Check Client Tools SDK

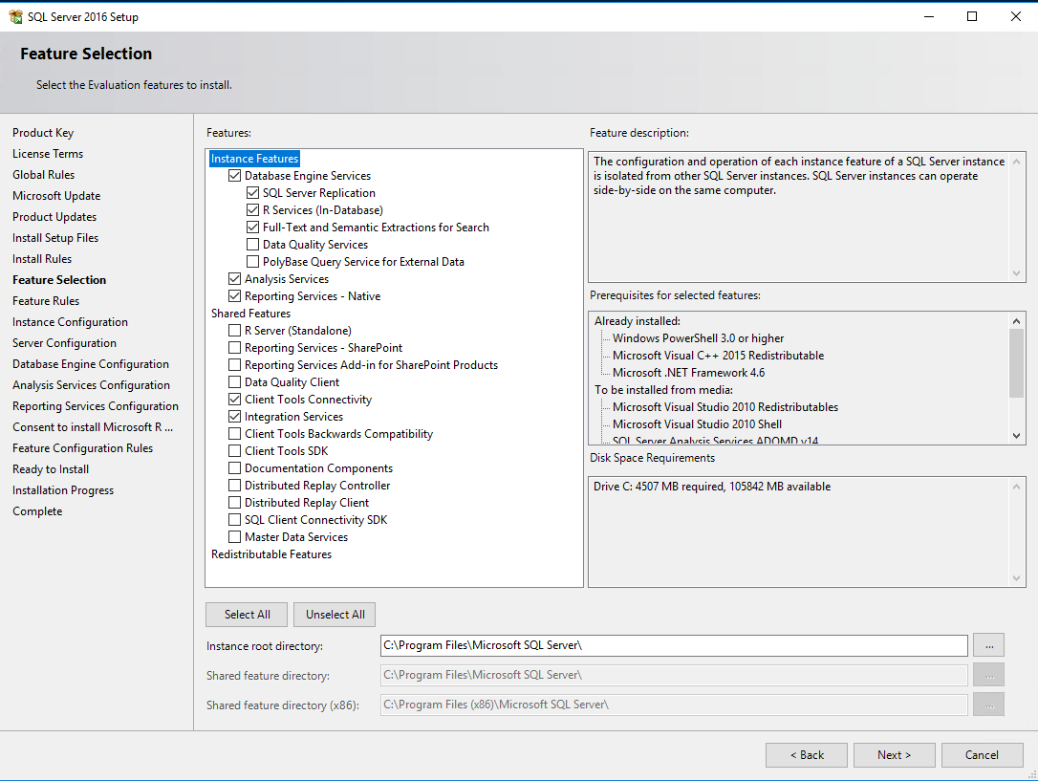[234, 451]
